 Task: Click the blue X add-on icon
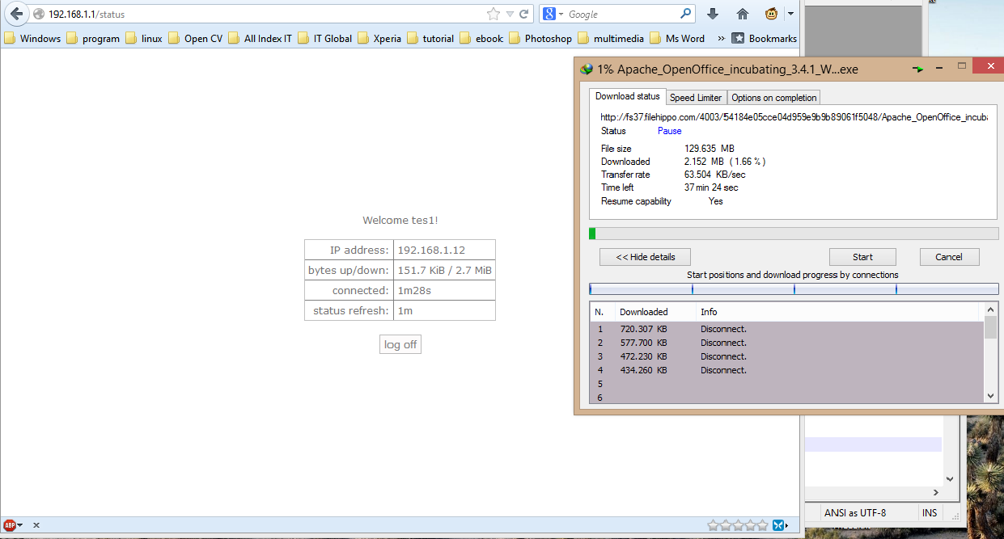778,525
